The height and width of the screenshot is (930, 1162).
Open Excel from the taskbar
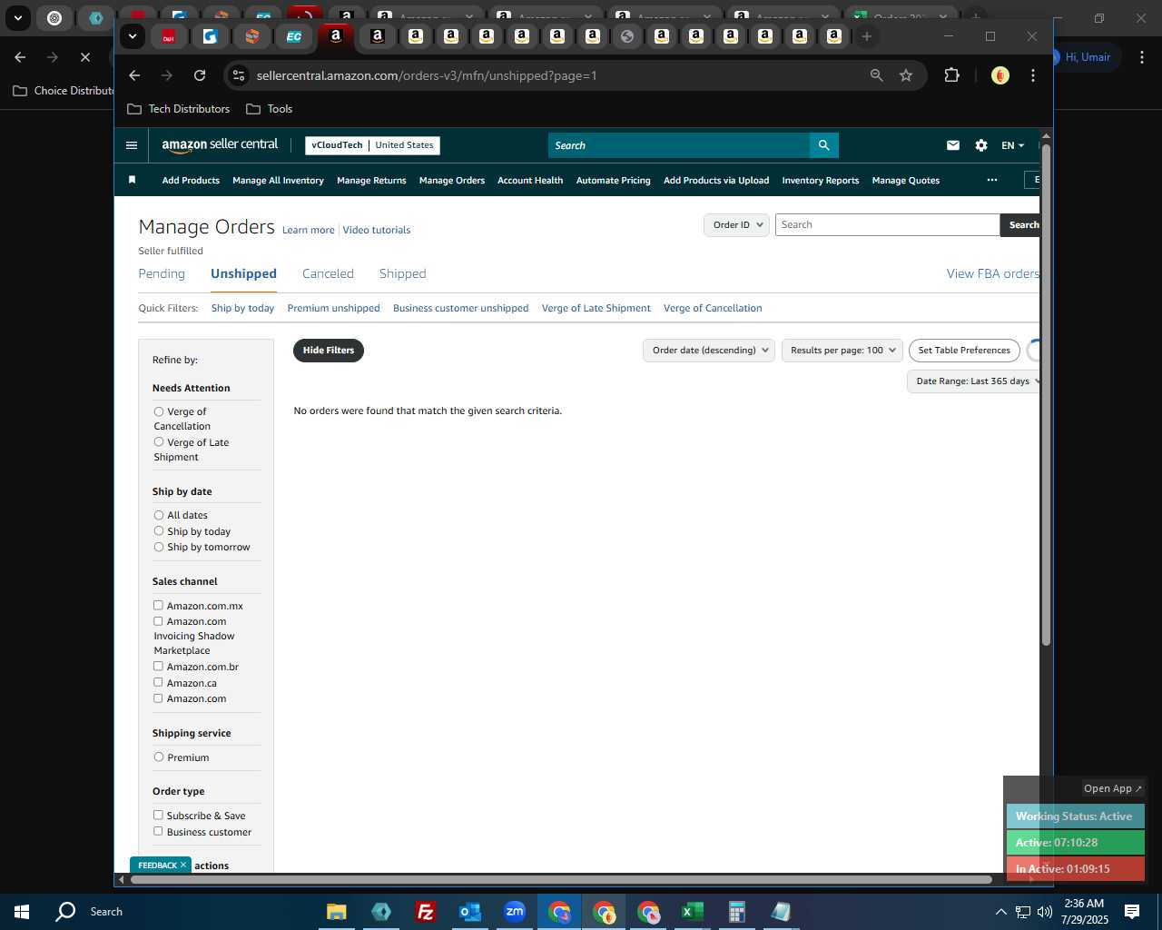tap(693, 912)
